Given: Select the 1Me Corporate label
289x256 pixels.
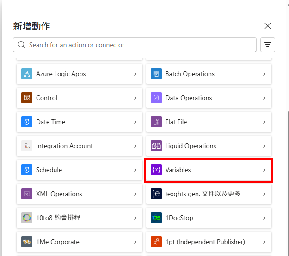Looking at the screenshot, I should [57, 242].
